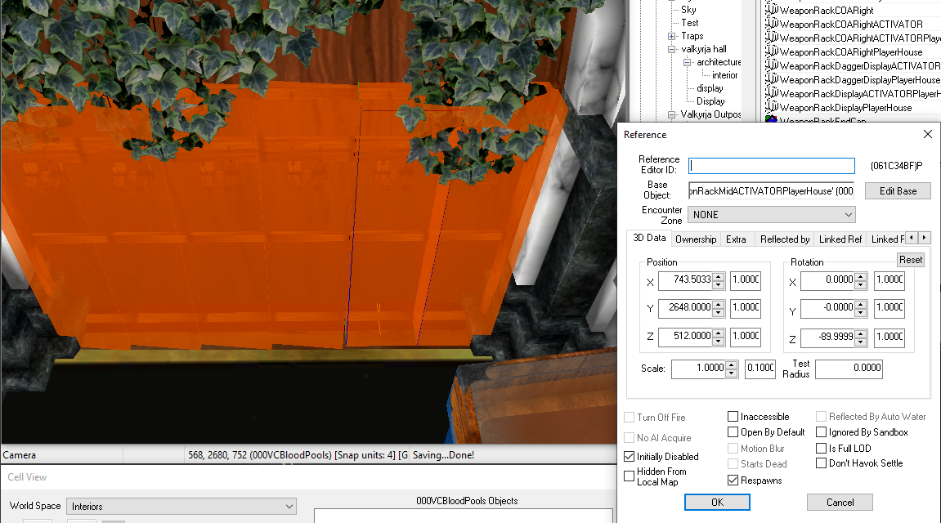941x523 pixels.
Task: Uncheck the Initially Disabled checkbox
Action: pos(629,457)
